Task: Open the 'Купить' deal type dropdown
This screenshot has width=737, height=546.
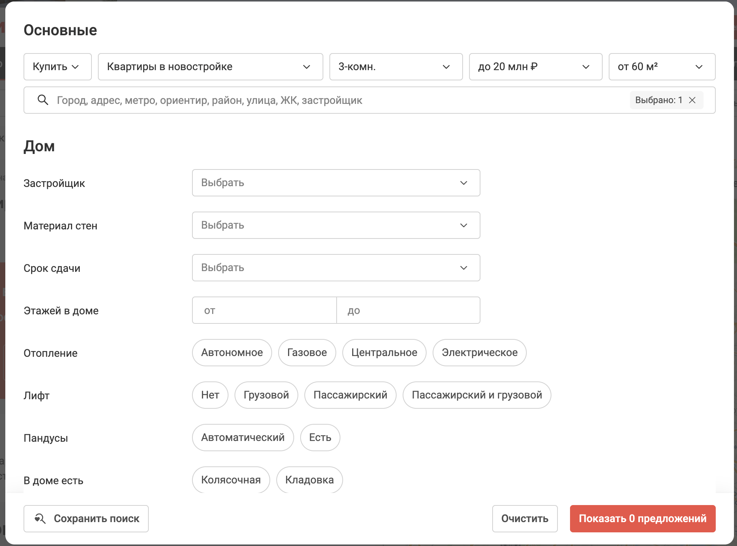Action: [x=57, y=67]
